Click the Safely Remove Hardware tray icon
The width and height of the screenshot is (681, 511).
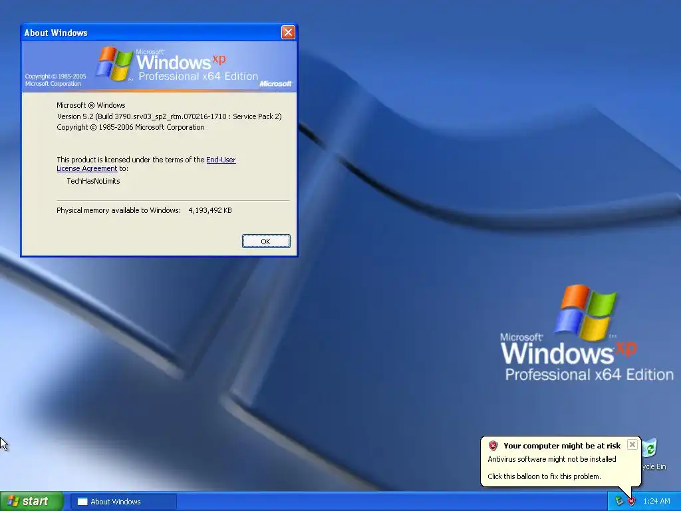point(619,501)
